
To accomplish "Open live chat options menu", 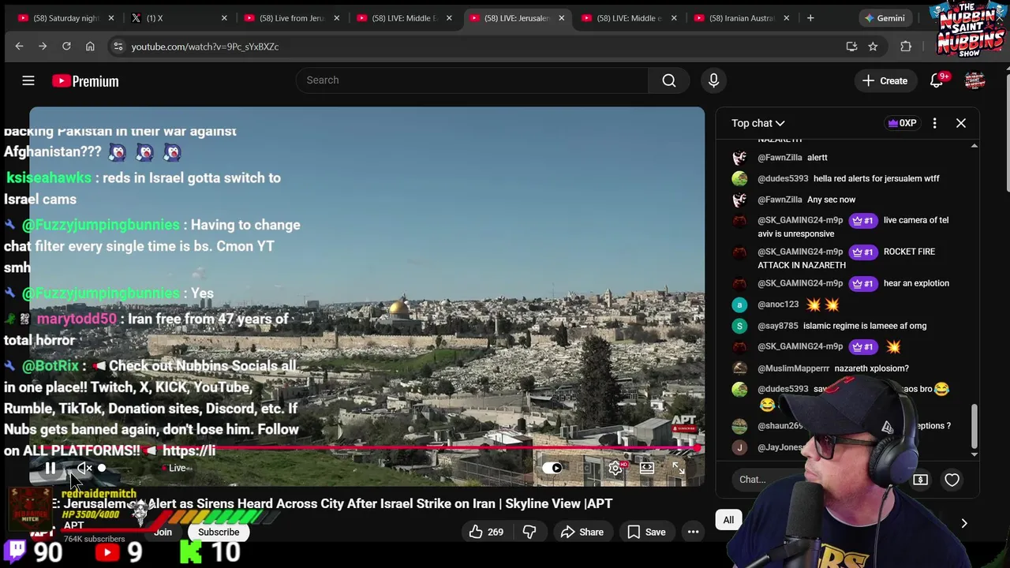I will 934,123.
